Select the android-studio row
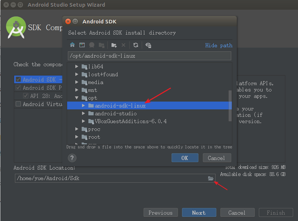This screenshot has height=221, width=298. (x=150, y=113)
